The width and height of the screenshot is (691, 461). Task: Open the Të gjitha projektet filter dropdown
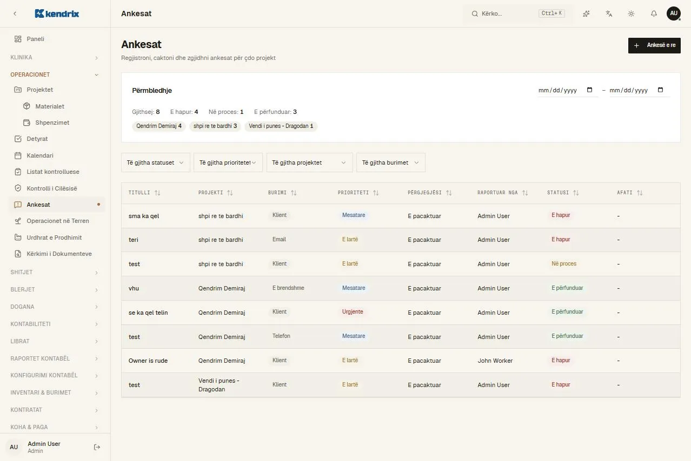309,162
